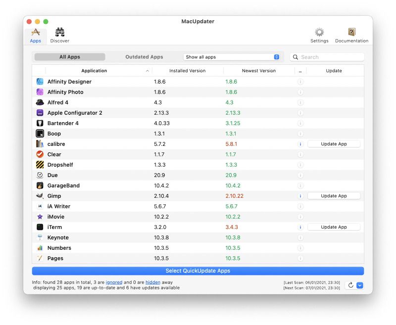
Task: View update info for Gimp
Action: [x=300, y=196]
